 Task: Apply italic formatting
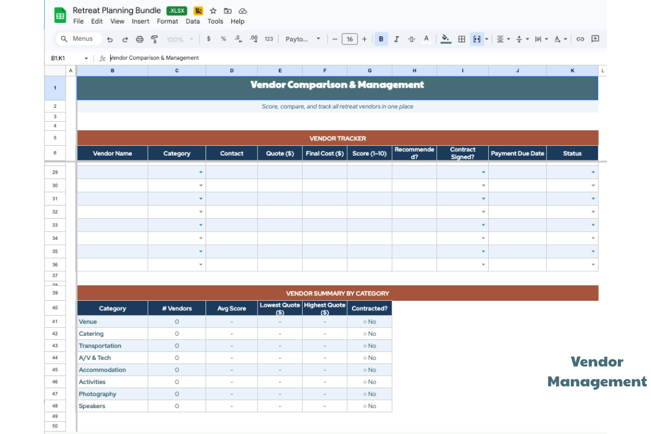point(396,39)
